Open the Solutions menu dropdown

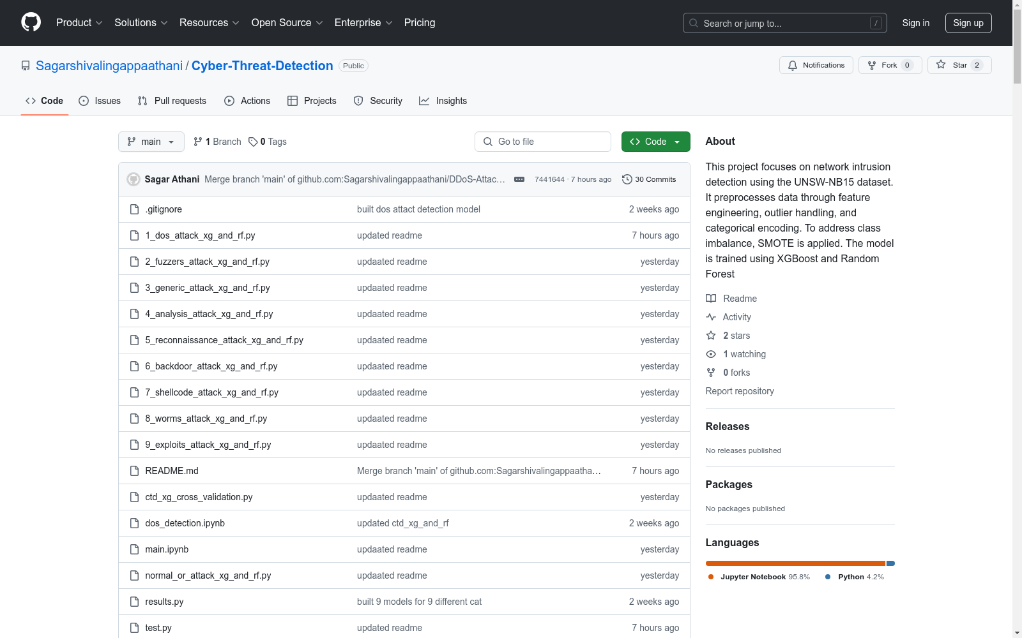coord(141,22)
